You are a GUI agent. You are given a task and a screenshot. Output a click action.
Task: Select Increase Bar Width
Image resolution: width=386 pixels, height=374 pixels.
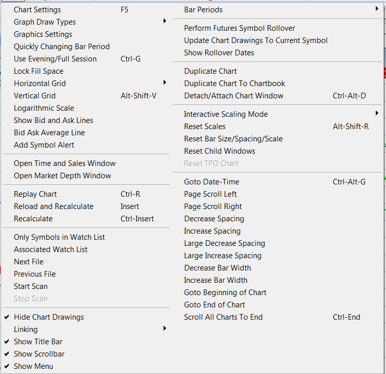[x=278, y=280]
